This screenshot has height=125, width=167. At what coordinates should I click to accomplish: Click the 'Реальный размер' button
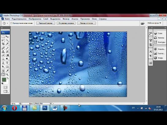coord(46,23)
